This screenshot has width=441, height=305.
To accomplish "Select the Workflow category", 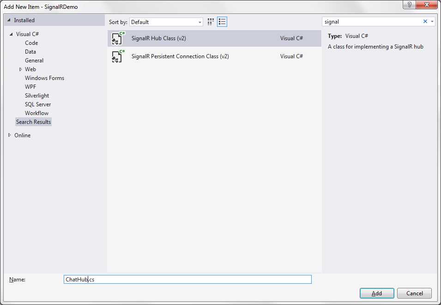I will coord(36,113).
